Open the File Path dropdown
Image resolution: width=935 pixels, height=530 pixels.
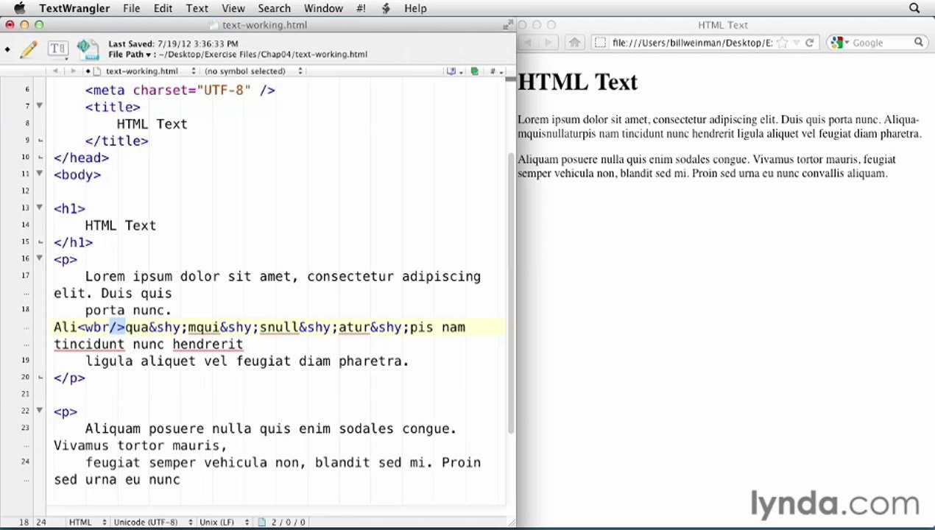[132, 54]
